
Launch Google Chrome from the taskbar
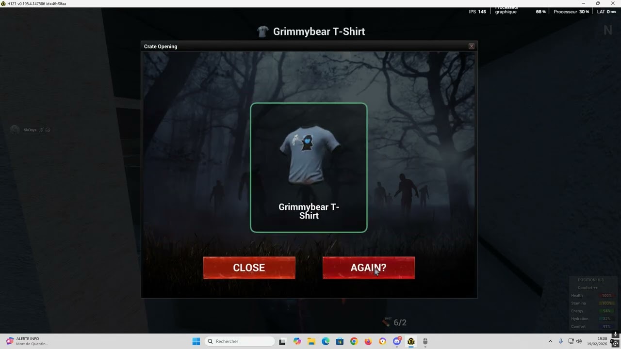pos(354,341)
